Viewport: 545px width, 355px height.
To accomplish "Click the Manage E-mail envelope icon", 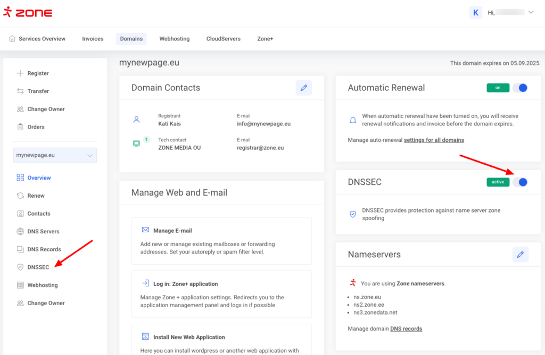I will pyautogui.click(x=145, y=230).
